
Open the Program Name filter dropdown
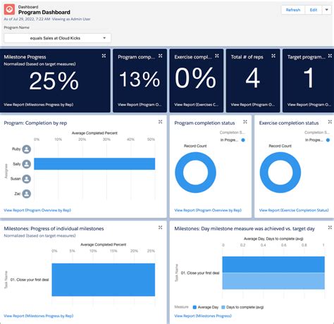tap(57, 38)
